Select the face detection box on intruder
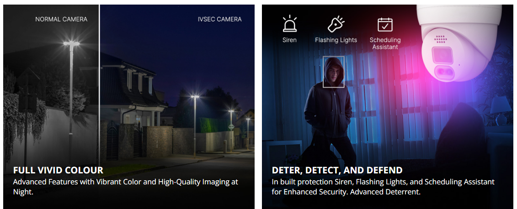 click(x=333, y=72)
